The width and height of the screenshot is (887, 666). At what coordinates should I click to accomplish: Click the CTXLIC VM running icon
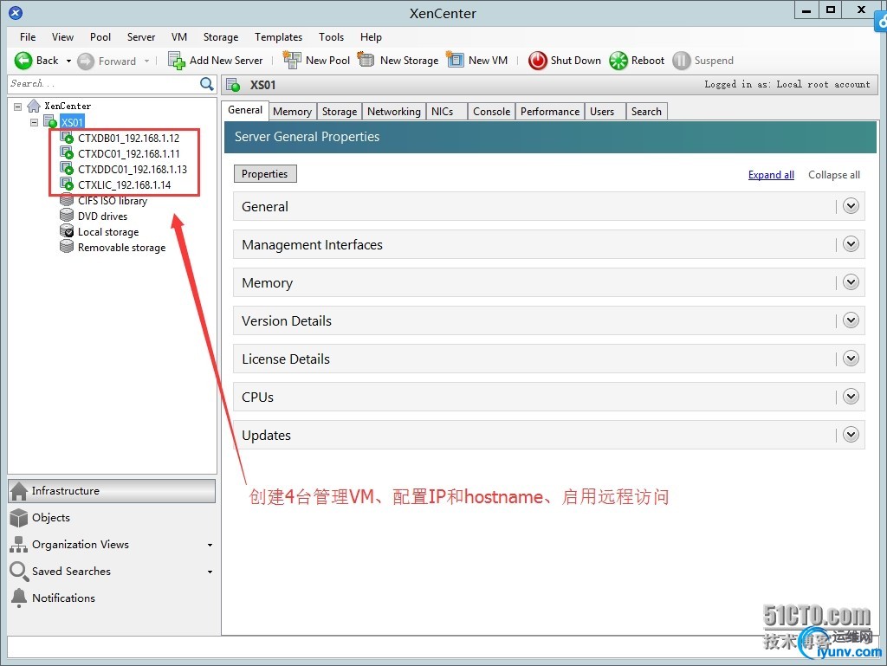click(x=67, y=184)
